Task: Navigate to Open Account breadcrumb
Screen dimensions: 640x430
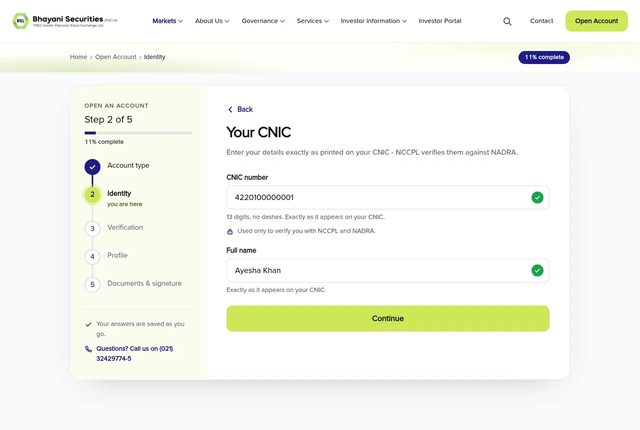Action: [115, 57]
